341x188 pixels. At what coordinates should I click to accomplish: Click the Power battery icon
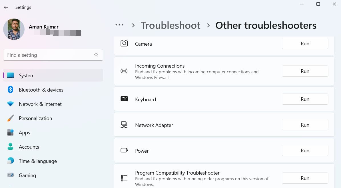coord(124,150)
